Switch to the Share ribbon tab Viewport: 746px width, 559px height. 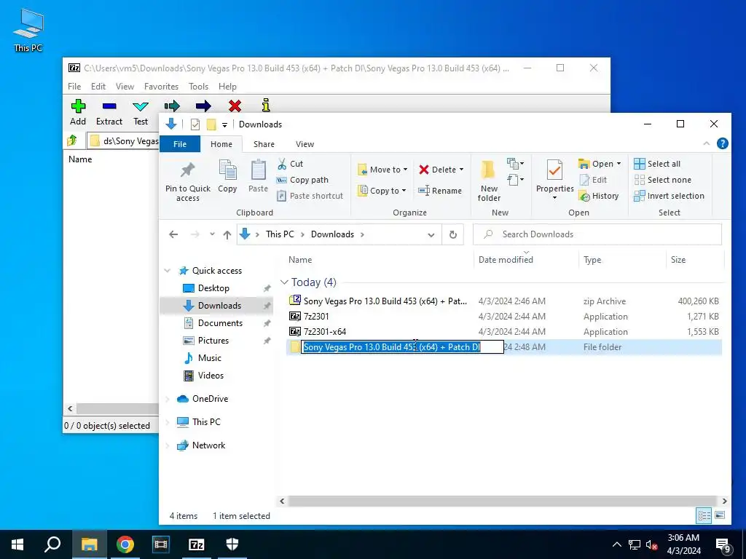coord(264,144)
